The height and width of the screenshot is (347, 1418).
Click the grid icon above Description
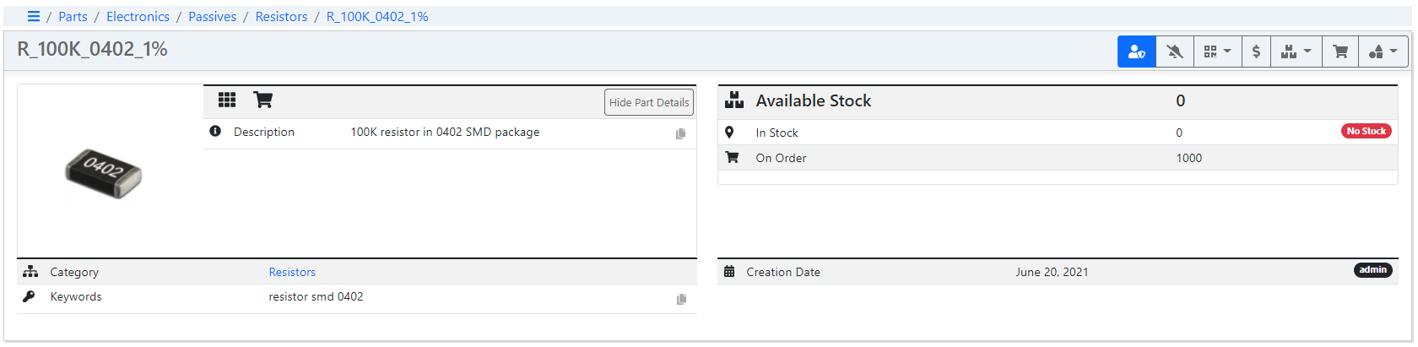pos(227,100)
